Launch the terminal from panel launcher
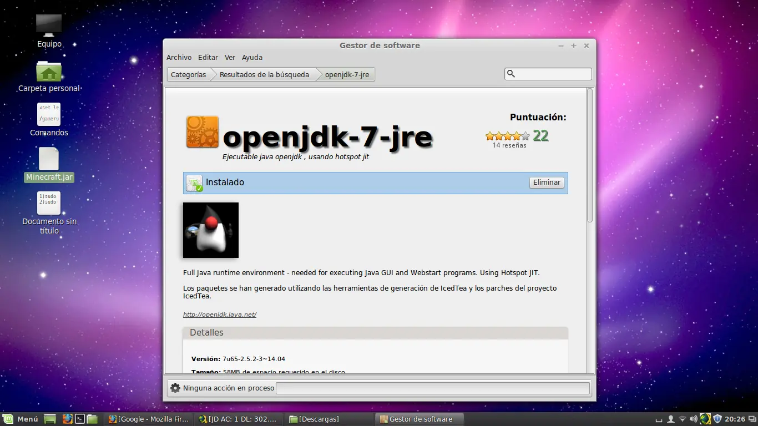The width and height of the screenshot is (758, 426). [x=80, y=419]
